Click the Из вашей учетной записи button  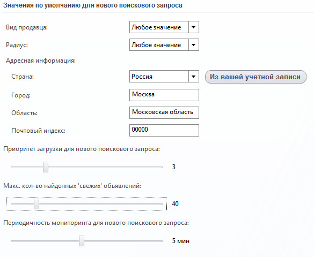[255, 77]
